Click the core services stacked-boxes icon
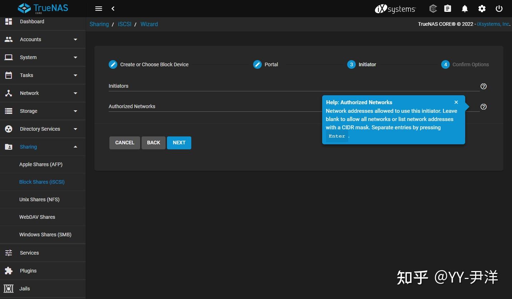 [433, 9]
